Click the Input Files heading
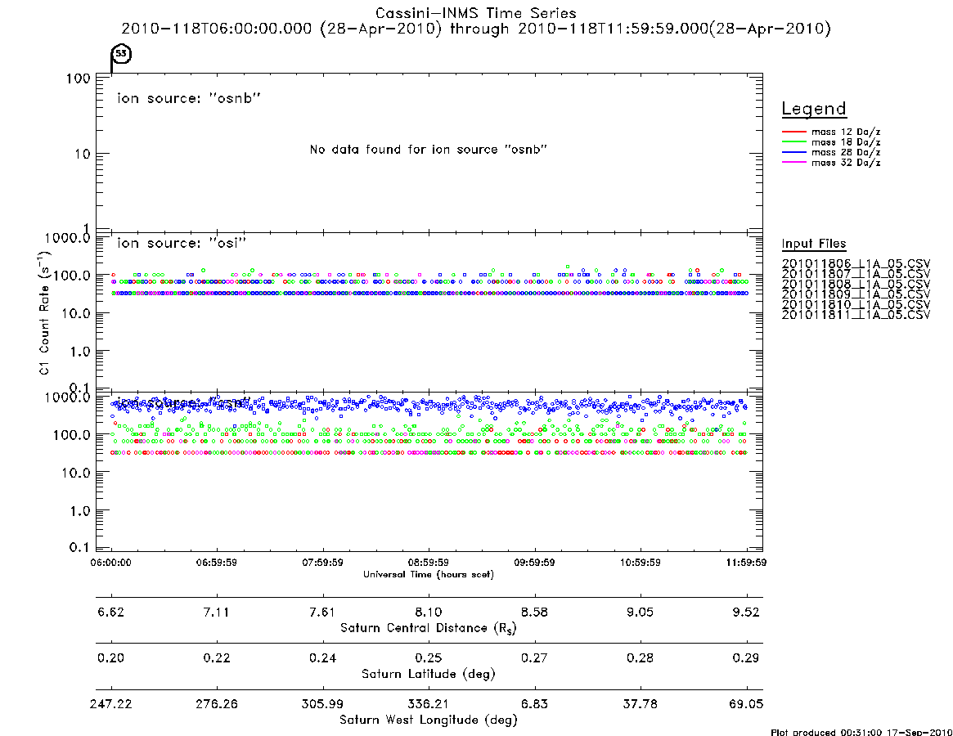Viewport: 953px width, 736px height. click(x=814, y=244)
